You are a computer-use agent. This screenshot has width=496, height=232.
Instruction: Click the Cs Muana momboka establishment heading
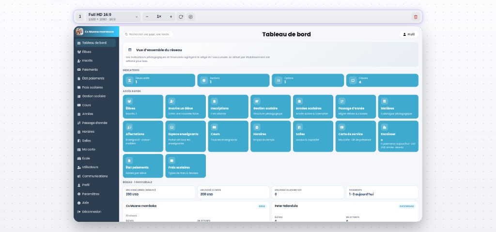click(x=141, y=206)
